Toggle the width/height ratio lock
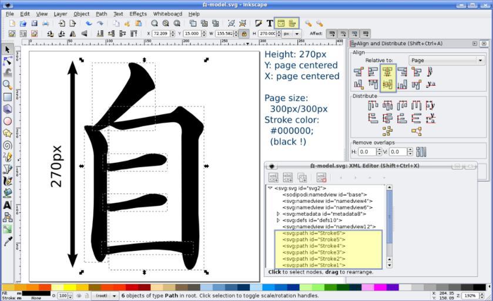Image resolution: width=493 pixels, height=301 pixels. pyautogui.click(x=244, y=34)
